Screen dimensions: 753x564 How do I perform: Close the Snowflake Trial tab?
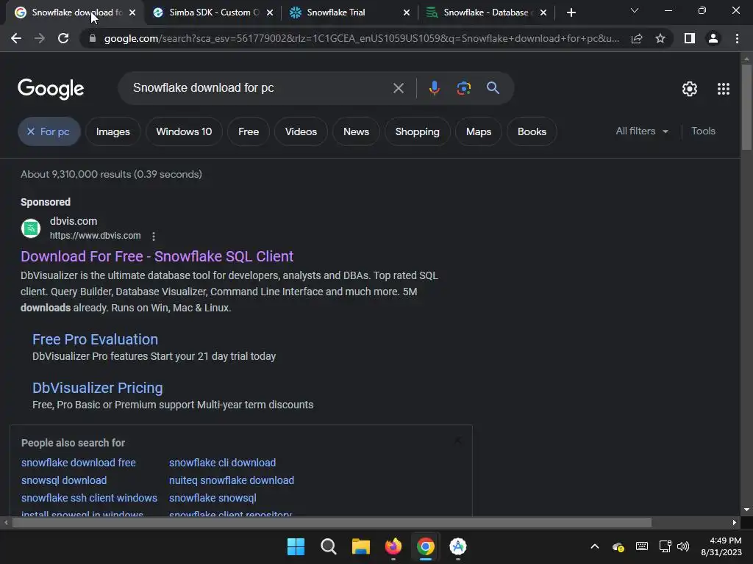(407, 13)
